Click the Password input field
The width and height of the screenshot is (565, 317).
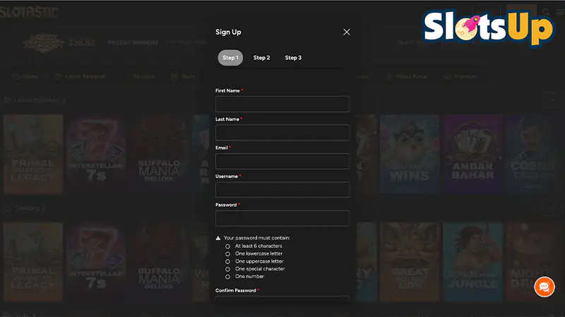point(282,218)
